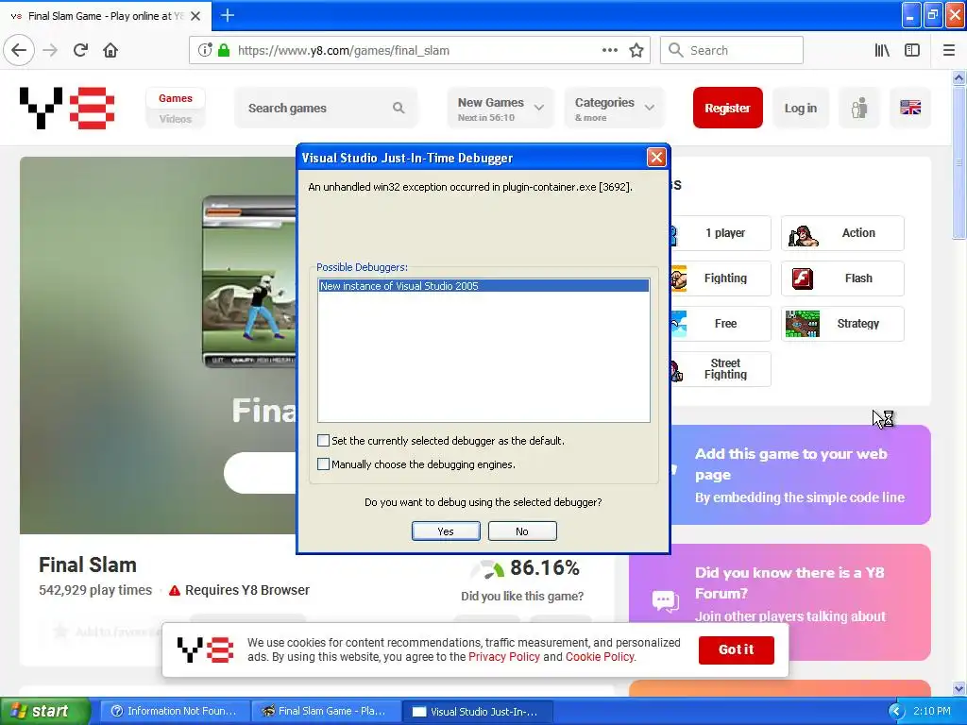This screenshot has width=967, height=725.
Task: Click the Free tag
Action: 721,324
